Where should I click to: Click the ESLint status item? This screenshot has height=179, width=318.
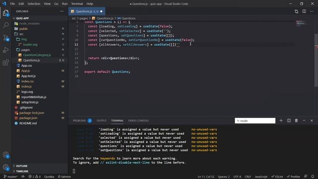point(277,177)
